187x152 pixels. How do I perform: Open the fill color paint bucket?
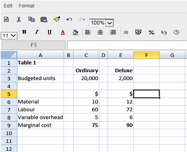pyautogui.click(x=75, y=32)
